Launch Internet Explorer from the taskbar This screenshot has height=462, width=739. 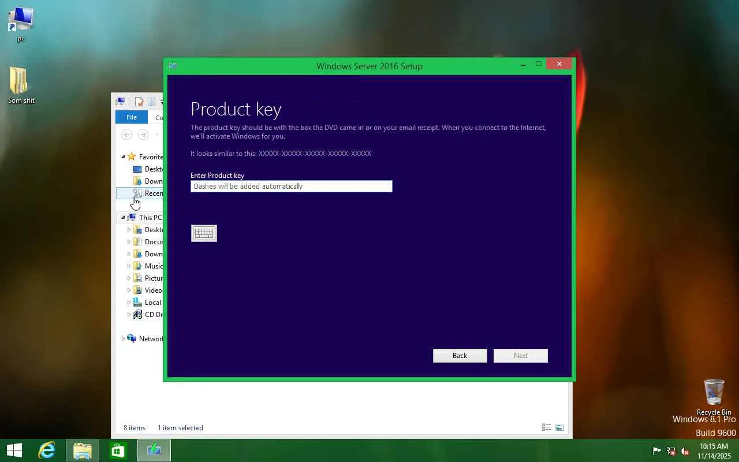pyautogui.click(x=46, y=450)
